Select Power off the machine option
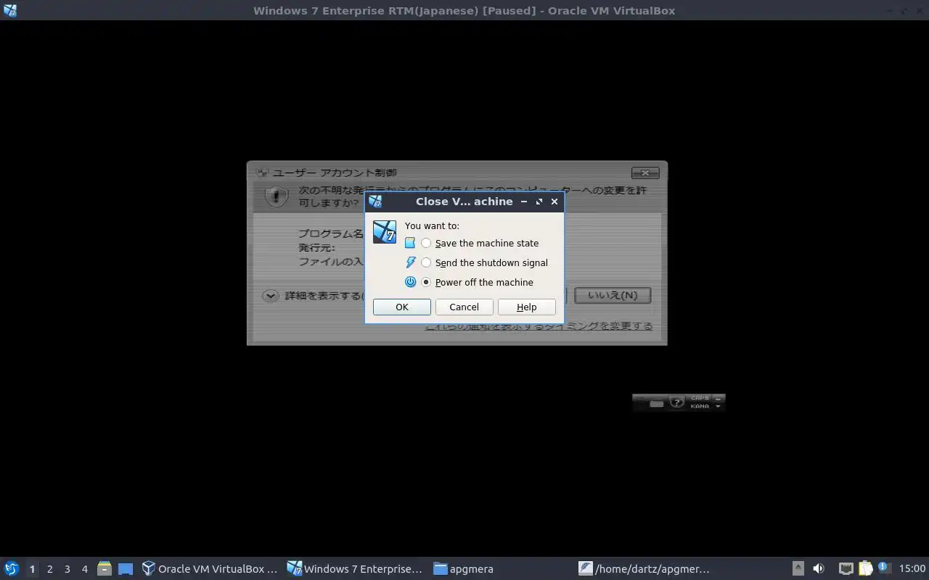Viewport: 929px width, 580px height. [426, 282]
